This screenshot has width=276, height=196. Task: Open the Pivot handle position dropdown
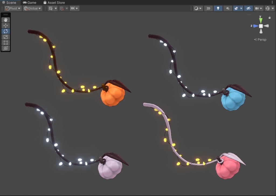(x=13, y=8)
